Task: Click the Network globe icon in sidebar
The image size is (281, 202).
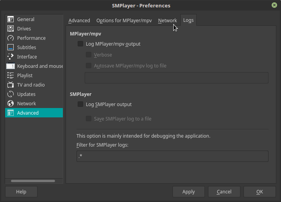Action: [x=11, y=104]
